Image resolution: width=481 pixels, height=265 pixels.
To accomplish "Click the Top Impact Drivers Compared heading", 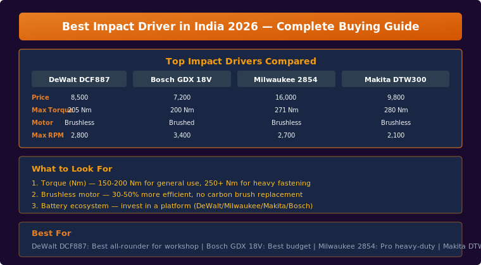I will point(240,61).
